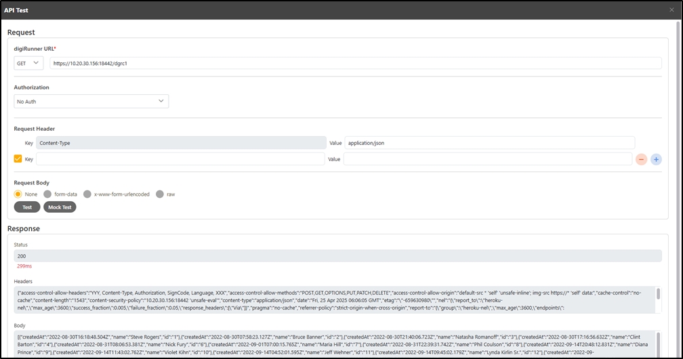The image size is (683, 359).
Task: Click the Status 200 response field
Action: pos(337,256)
